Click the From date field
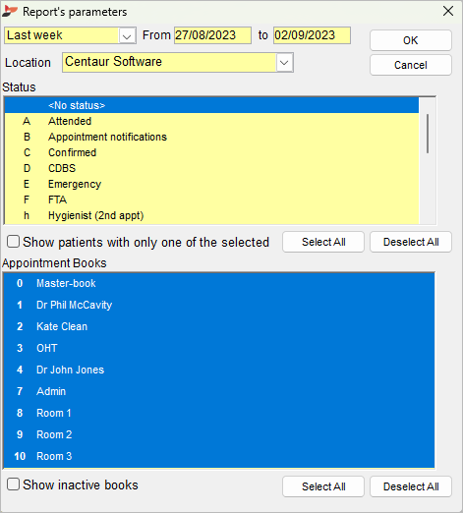This screenshot has width=463, height=513. 212,35
